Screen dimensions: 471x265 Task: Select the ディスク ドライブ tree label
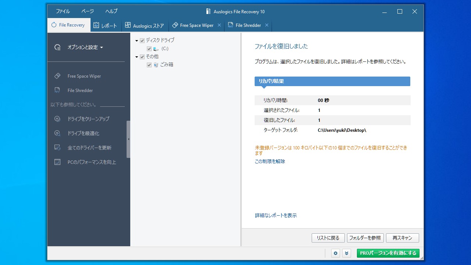(x=160, y=40)
